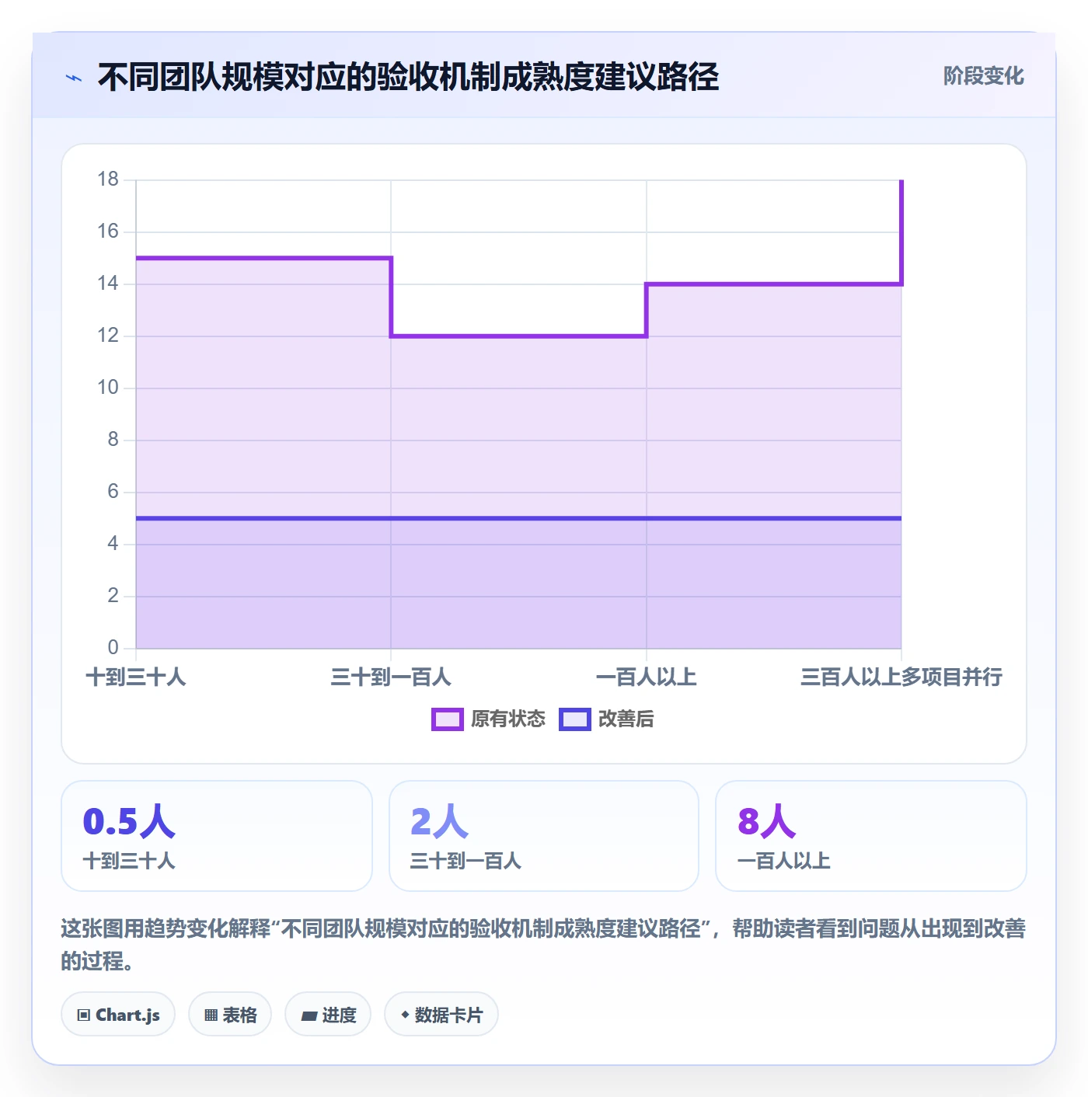The width and height of the screenshot is (1088, 1097).
Task: Open the 2人 三十到一百人 data card
Action: click(x=544, y=836)
